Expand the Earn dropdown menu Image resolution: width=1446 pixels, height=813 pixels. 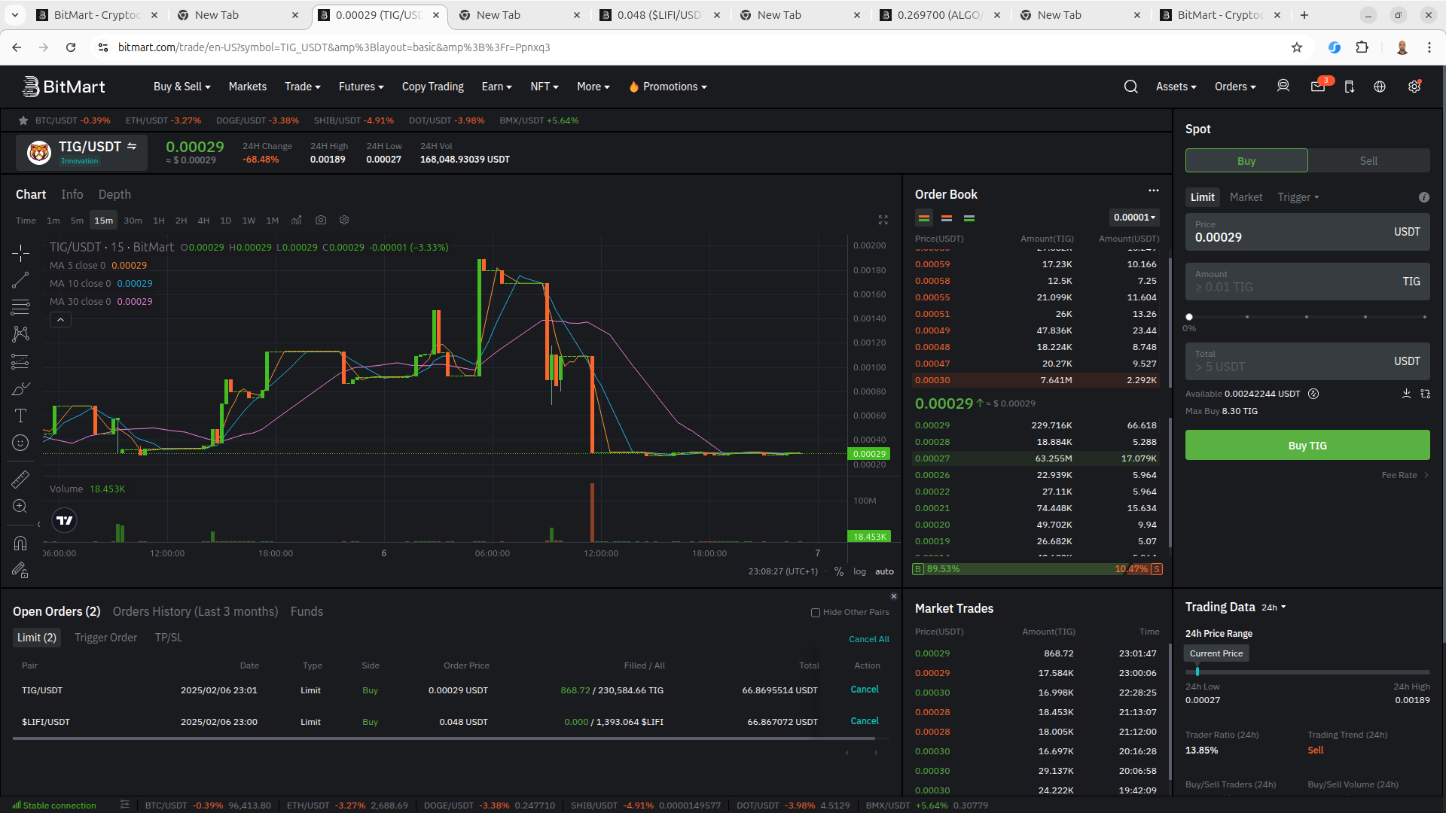point(496,87)
